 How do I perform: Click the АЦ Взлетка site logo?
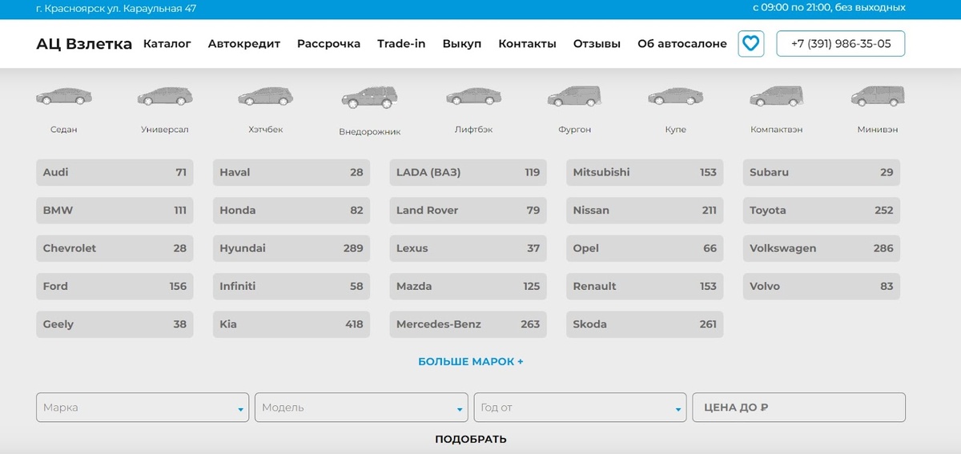coord(84,44)
